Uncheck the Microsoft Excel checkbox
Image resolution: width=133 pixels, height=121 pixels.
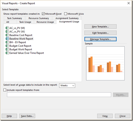tap(43, 14)
